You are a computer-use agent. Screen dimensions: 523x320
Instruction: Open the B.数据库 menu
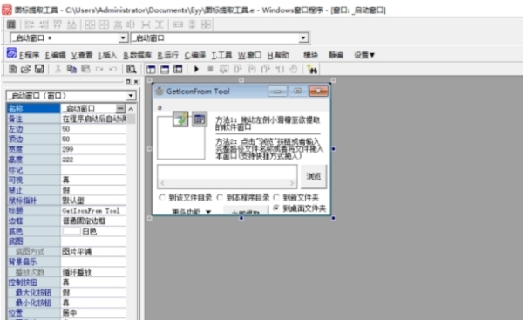pyautogui.click(x=138, y=56)
